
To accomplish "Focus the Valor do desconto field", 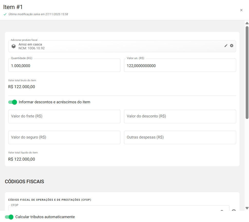I will pos(180,116).
